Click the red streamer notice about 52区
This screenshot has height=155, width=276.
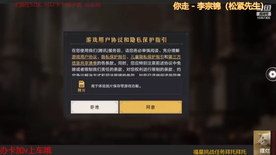point(57,5)
